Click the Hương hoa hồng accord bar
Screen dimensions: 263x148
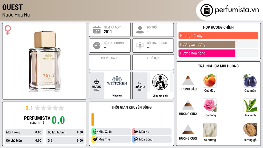point(218,53)
